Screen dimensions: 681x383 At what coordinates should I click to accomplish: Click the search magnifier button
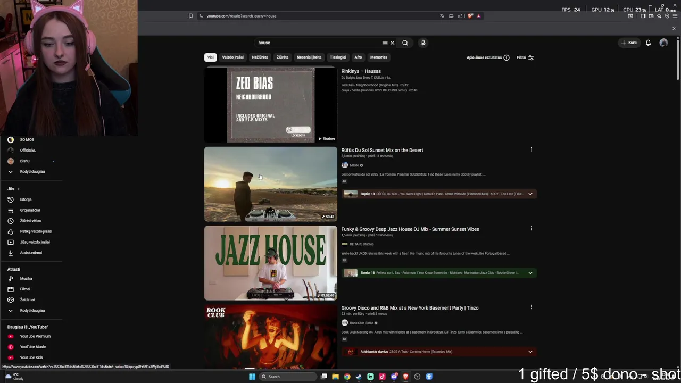click(405, 43)
